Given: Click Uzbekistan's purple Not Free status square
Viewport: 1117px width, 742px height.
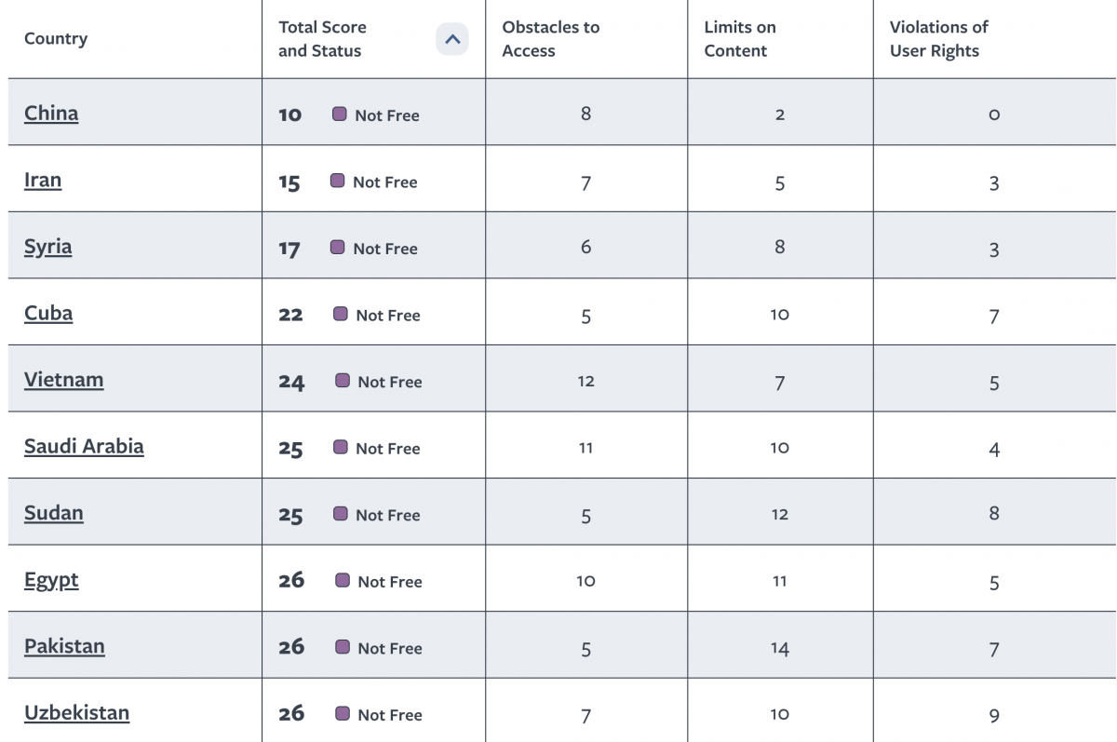Looking at the screenshot, I should [x=343, y=713].
